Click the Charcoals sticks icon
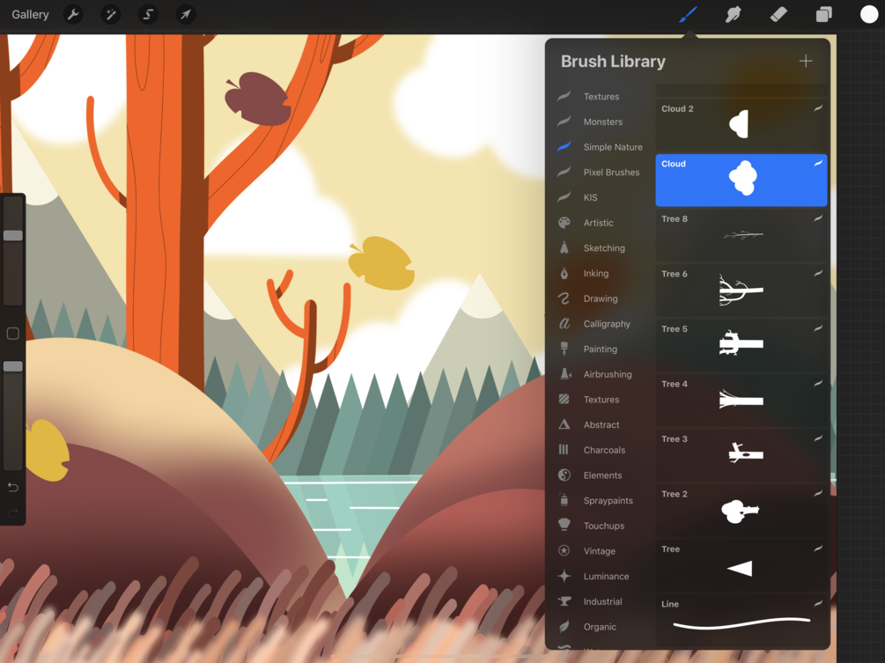The height and width of the screenshot is (663, 885). (x=564, y=450)
